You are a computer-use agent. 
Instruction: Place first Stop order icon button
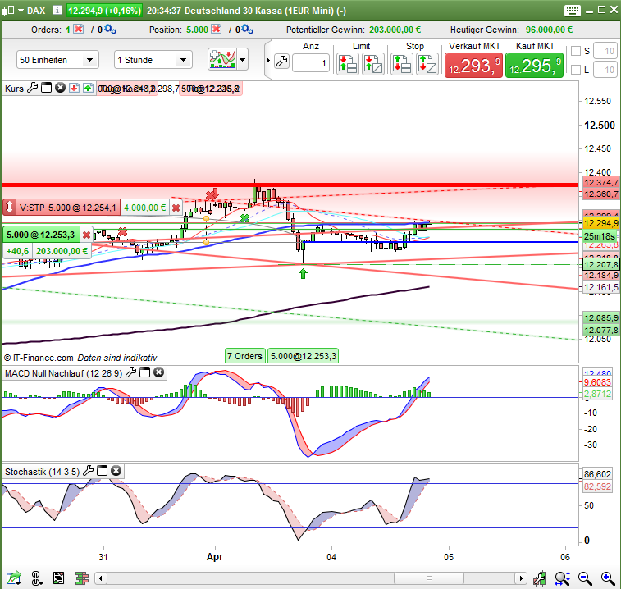(x=402, y=64)
